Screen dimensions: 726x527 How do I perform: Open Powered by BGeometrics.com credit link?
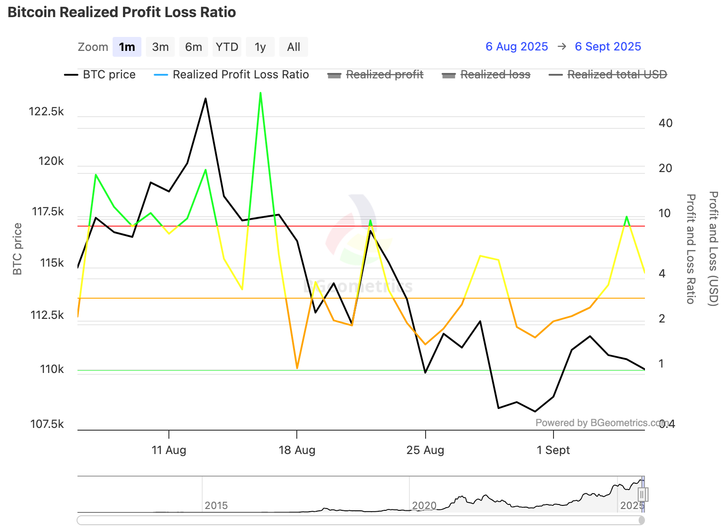(601, 423)
